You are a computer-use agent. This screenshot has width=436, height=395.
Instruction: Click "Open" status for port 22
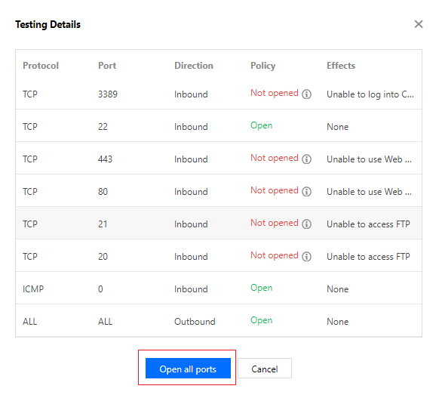(261, 125)
